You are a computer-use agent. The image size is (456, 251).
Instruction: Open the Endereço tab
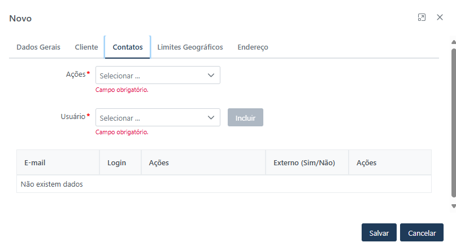[253, 47]
